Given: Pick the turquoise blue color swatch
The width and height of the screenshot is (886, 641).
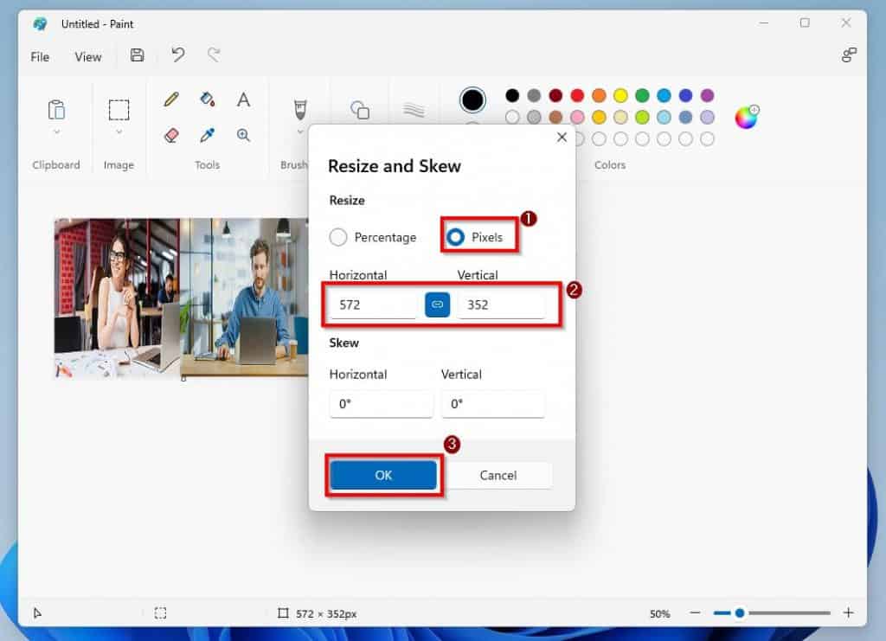Looking at the screenshot, I should 664,95.
